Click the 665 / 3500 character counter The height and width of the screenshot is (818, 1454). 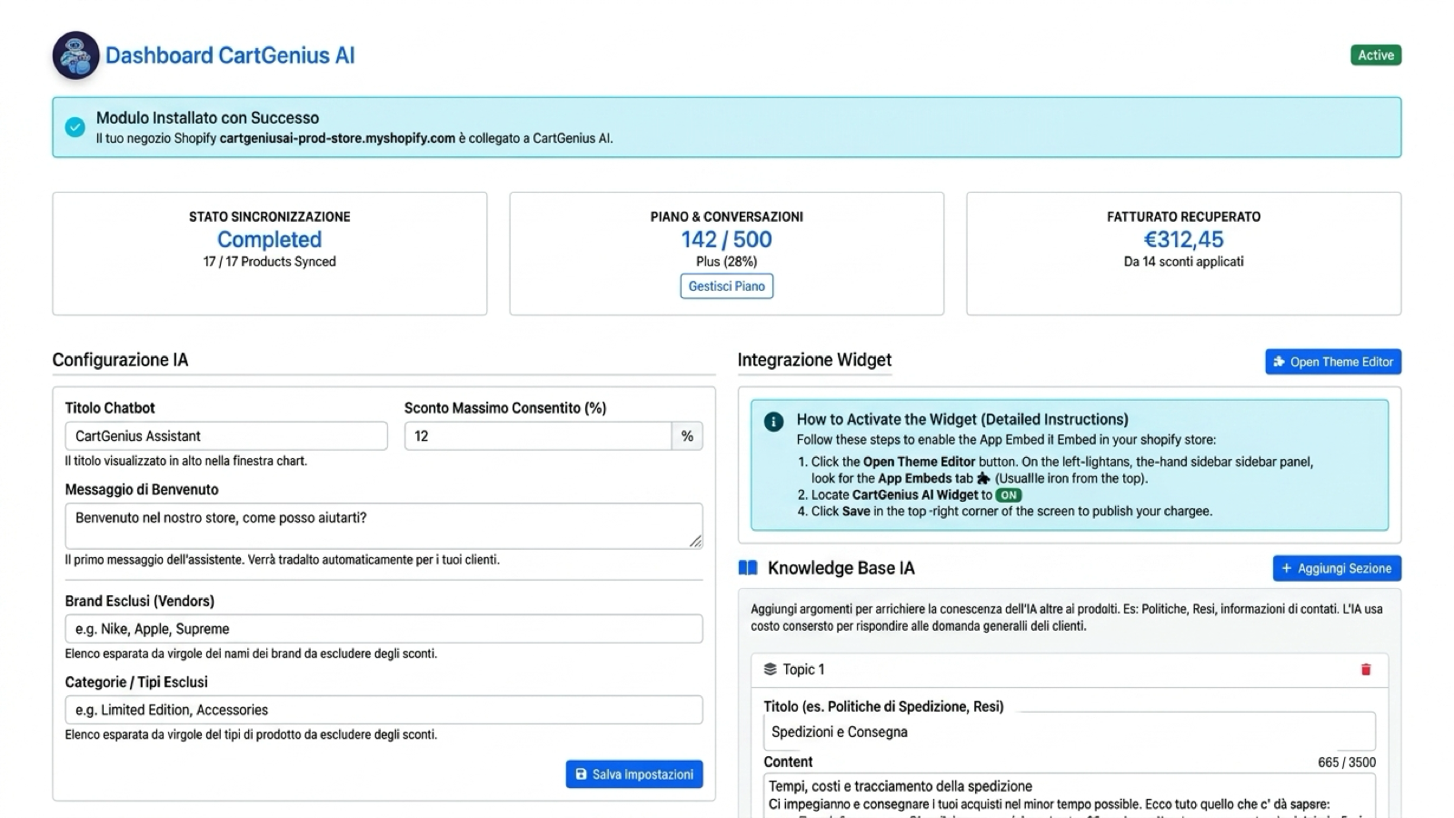click(x=1347, y=763)
